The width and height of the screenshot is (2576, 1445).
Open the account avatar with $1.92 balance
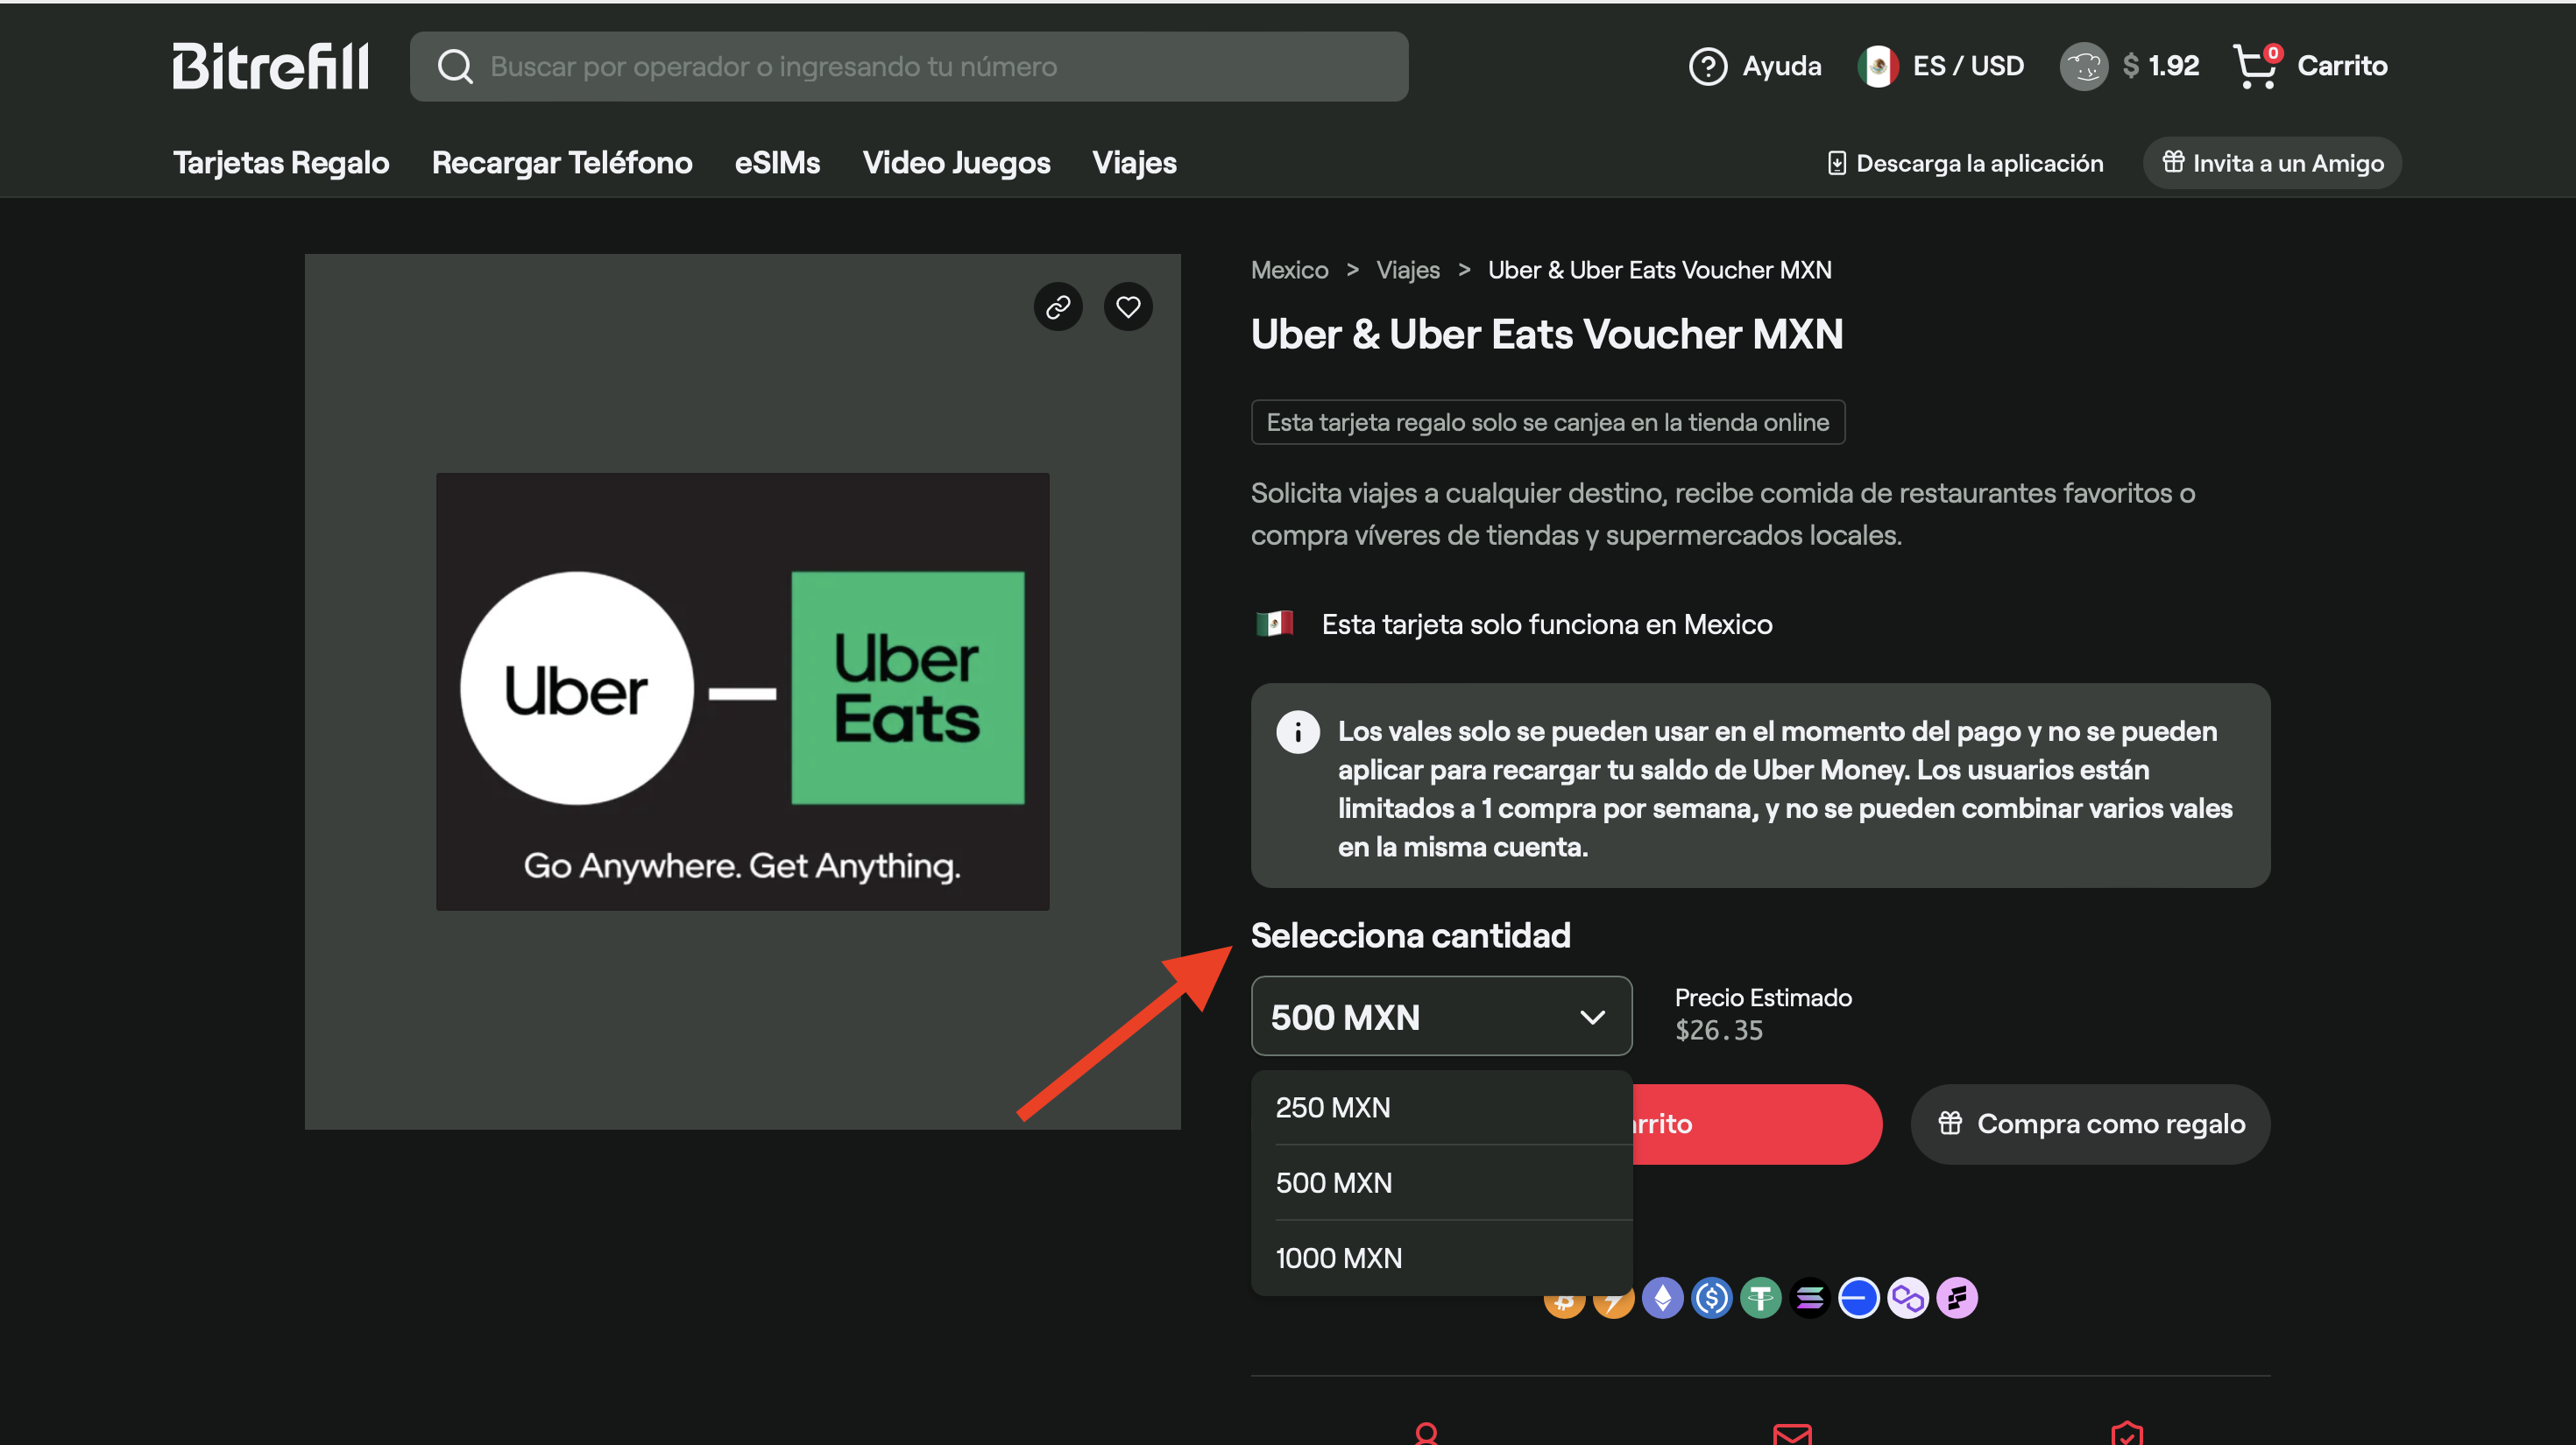coord(2129,66)
